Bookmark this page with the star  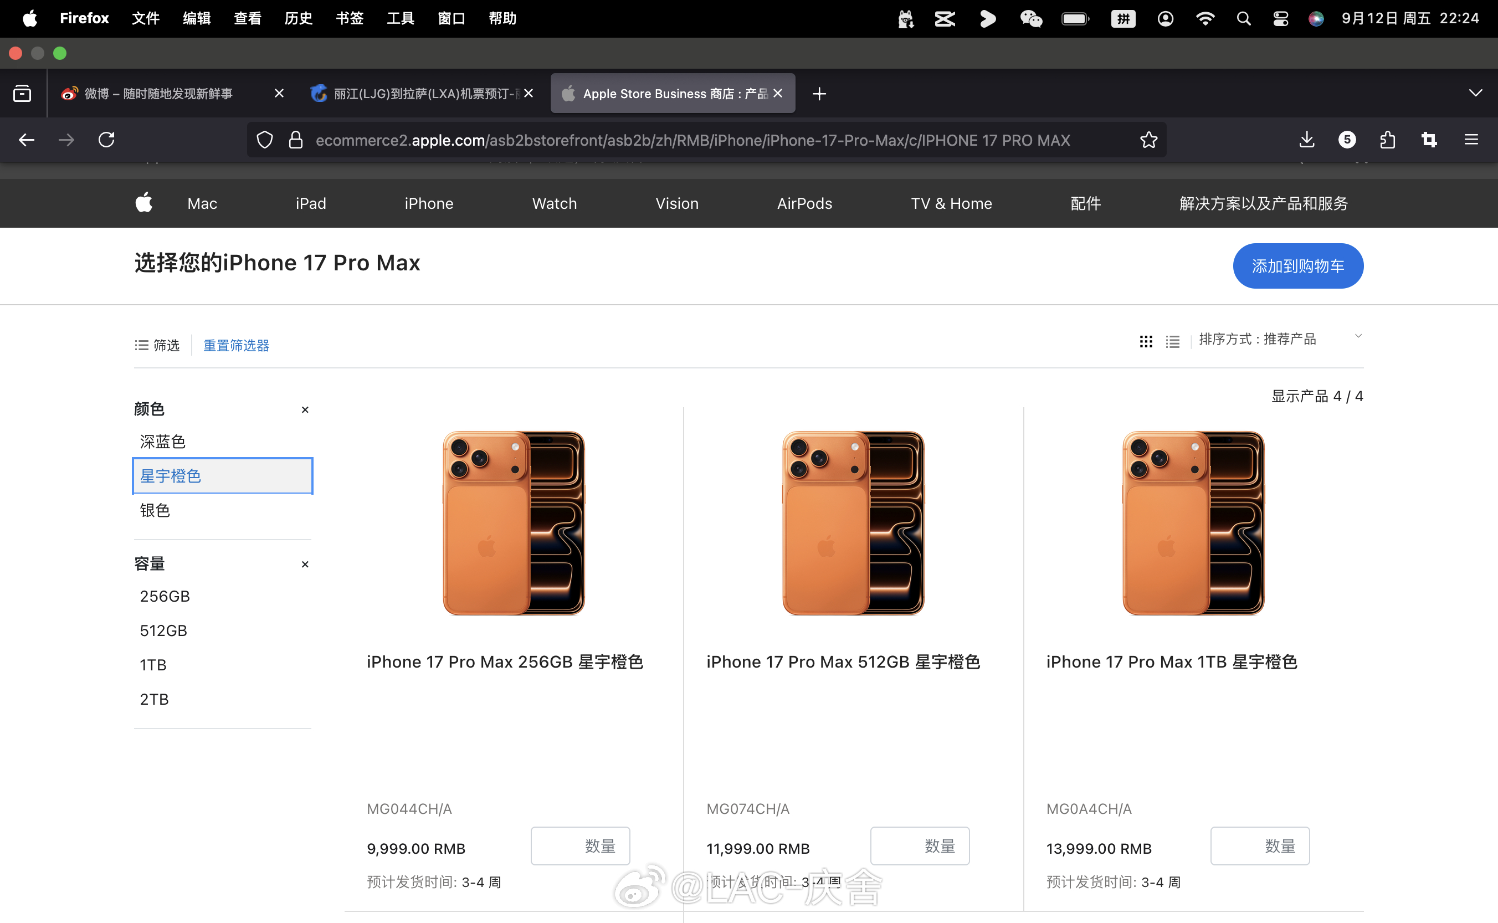1148,140
